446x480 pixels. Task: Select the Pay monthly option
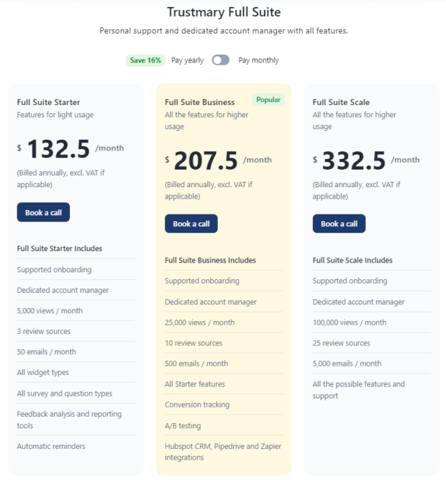(x=258, y=60)
